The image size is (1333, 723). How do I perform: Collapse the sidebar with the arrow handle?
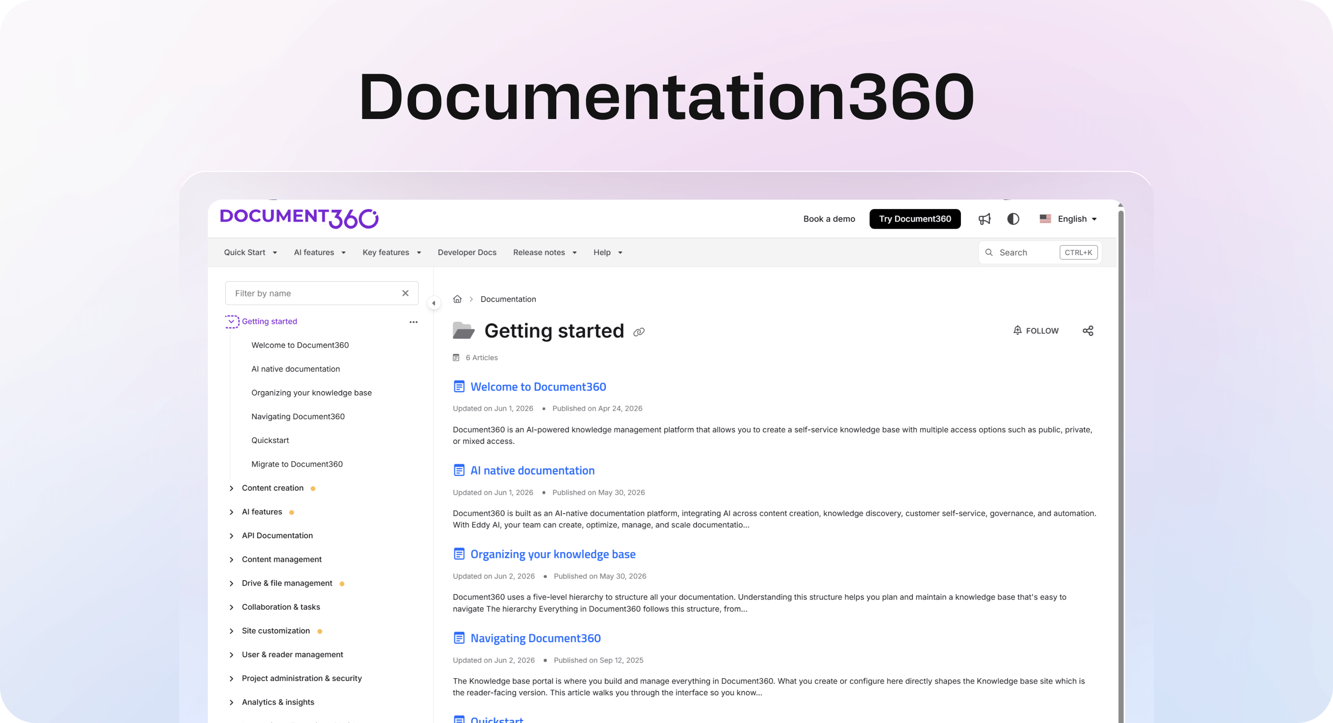coord(434,303)
